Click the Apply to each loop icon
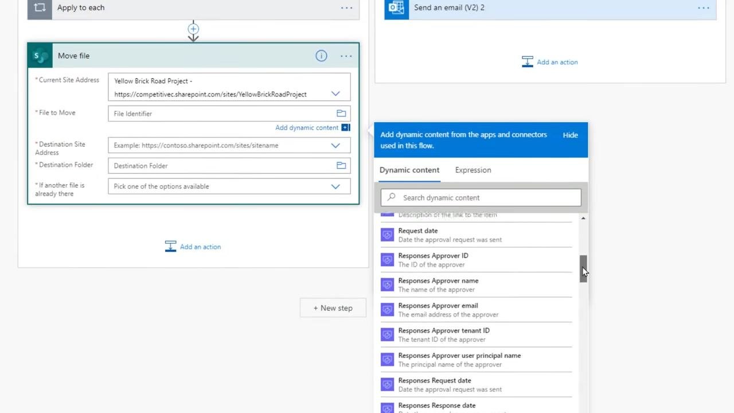Viewport: 734px width, 413px height. click(40, 8)
